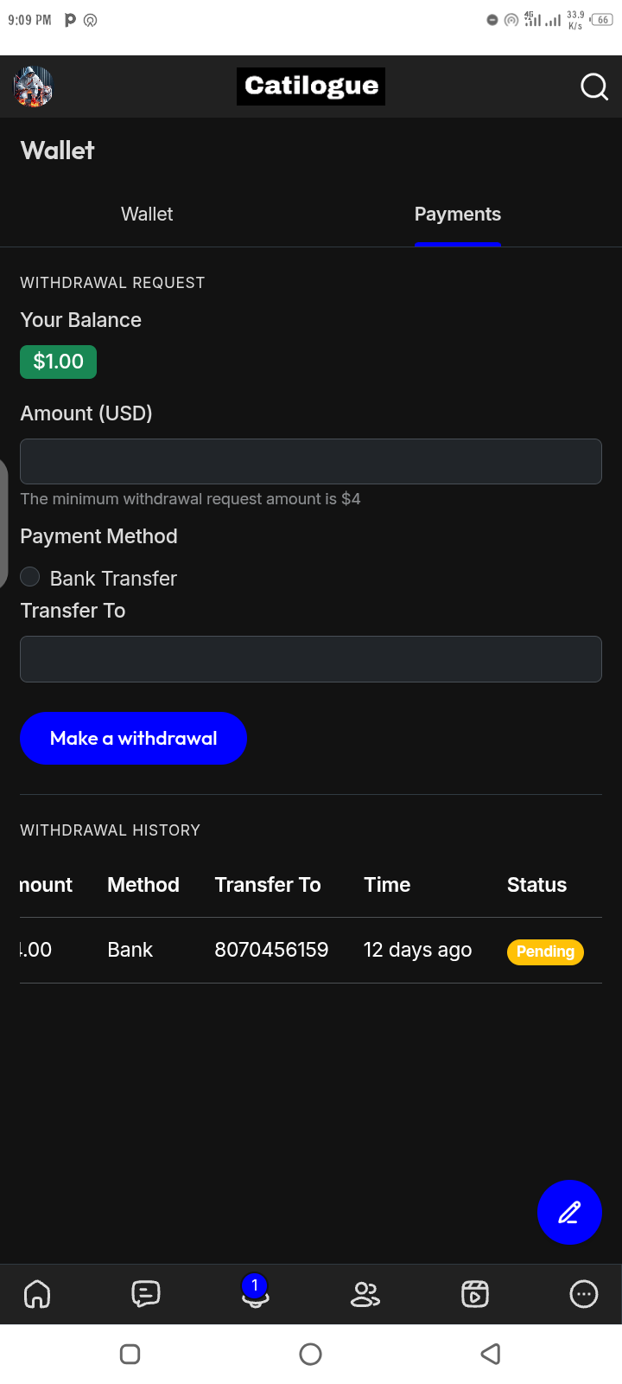Open the reels video icon
Viewport: 622px width, 1384px height.
tap(474, 1294)
